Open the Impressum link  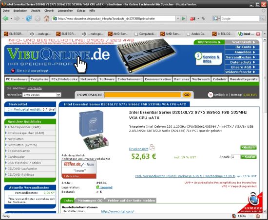[x=209, y=42]
